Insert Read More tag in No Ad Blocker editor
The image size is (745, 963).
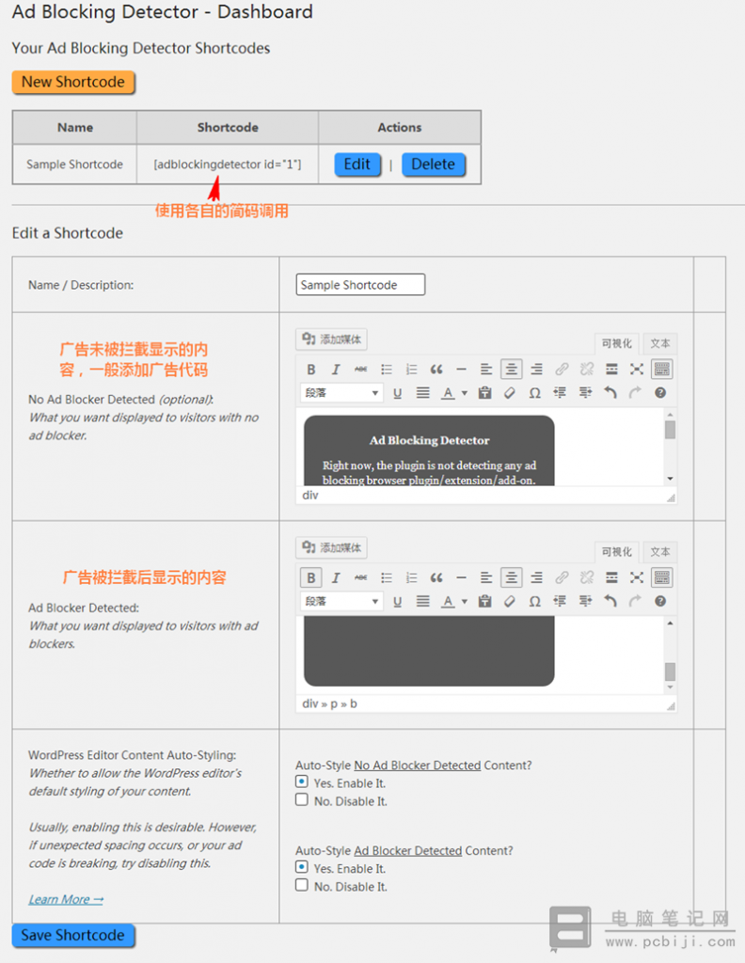click(611, 369)
